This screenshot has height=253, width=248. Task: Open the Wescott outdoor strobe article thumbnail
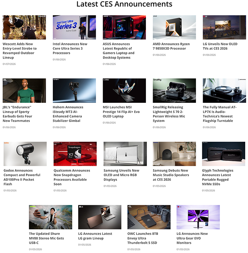[24, 27]
